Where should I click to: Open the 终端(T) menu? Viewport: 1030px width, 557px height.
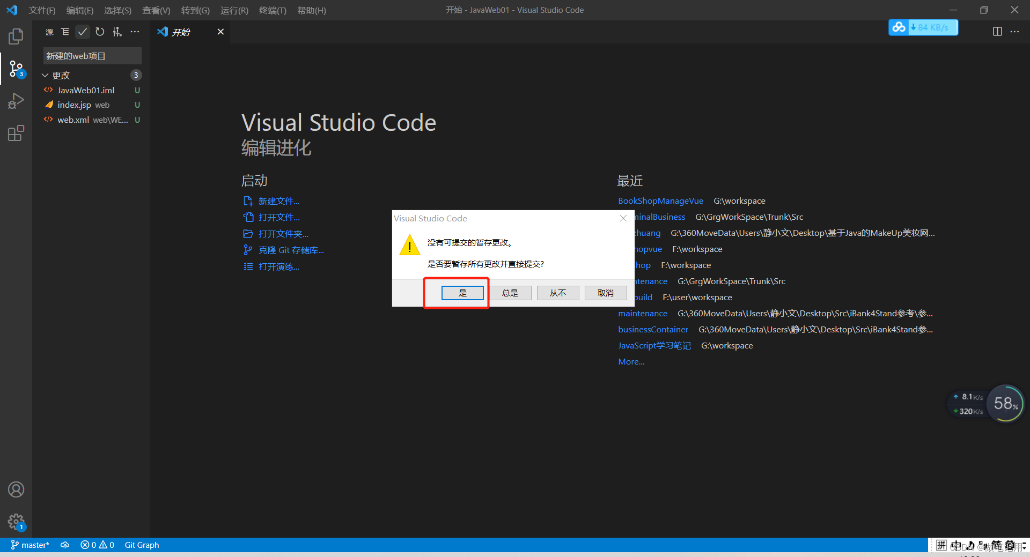(x=273, y=10)
